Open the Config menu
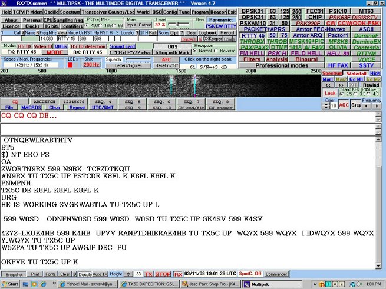 click(x=170, y=12)
